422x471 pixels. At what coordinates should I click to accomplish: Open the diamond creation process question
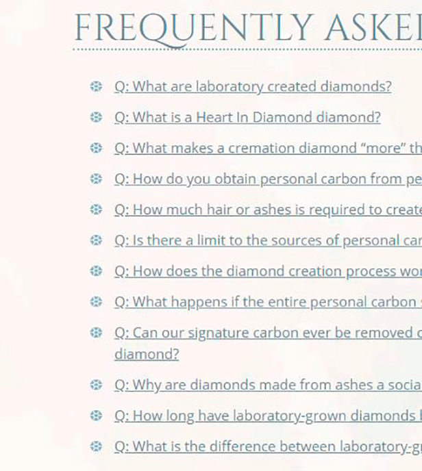click(268, 272)
